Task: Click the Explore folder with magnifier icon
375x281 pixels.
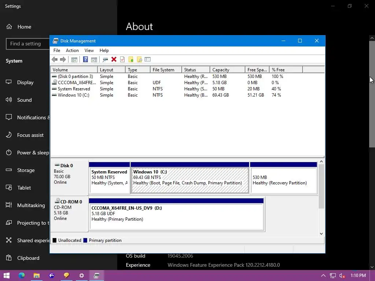Action: (x=139, y=60)
